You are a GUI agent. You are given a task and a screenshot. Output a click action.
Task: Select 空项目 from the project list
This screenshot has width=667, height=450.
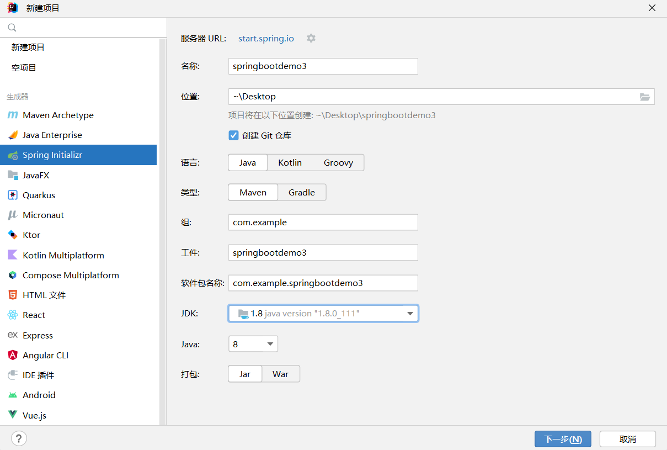coord(24,67)
